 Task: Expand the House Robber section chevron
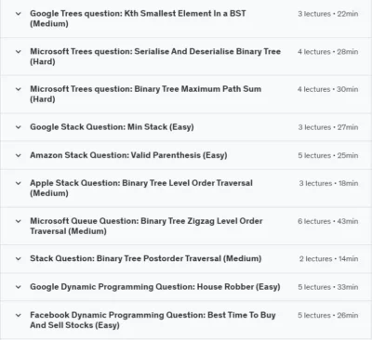(19, 287)
